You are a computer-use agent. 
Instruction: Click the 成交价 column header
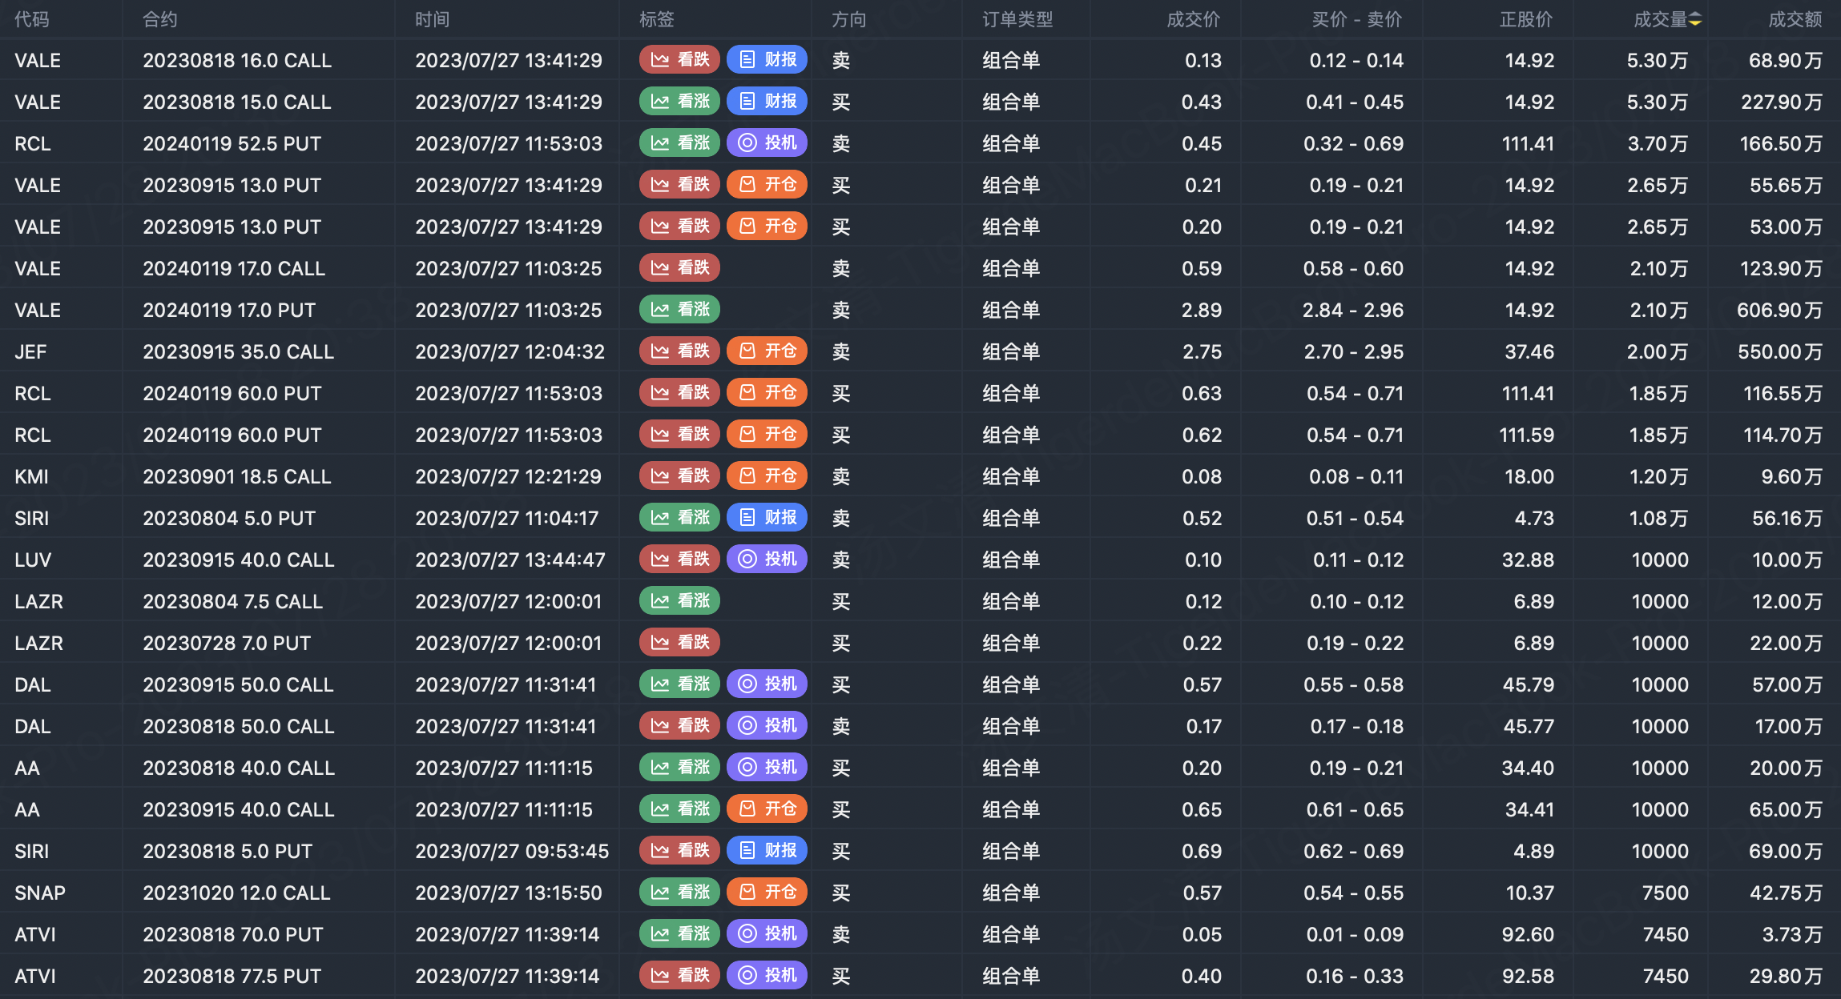coord(1194,19)
